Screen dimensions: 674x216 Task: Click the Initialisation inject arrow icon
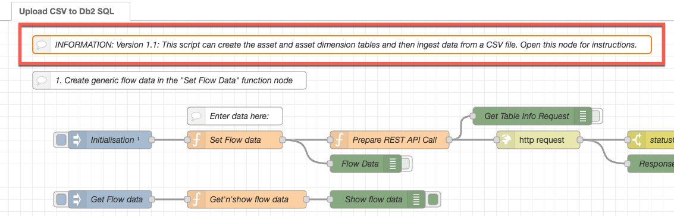coord(77,140)
